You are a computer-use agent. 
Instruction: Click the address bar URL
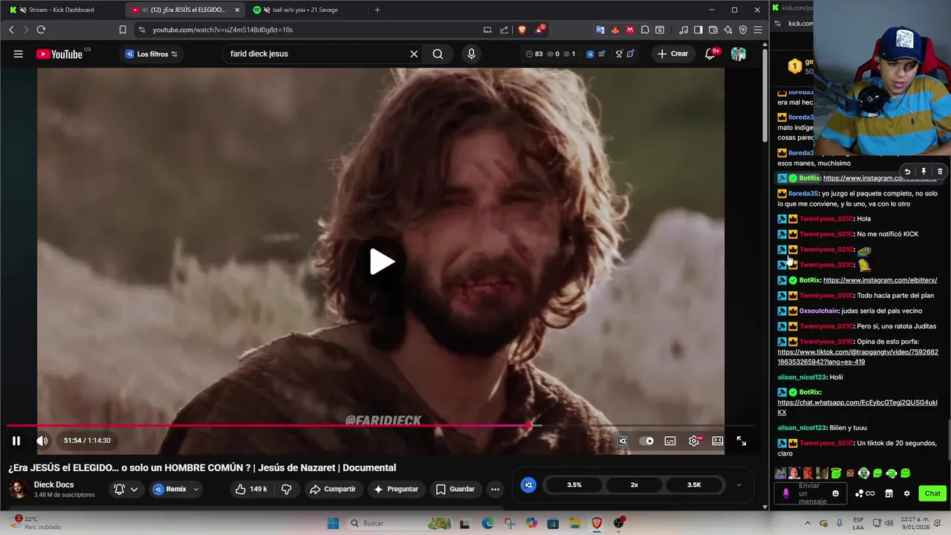tap(223, 30)
